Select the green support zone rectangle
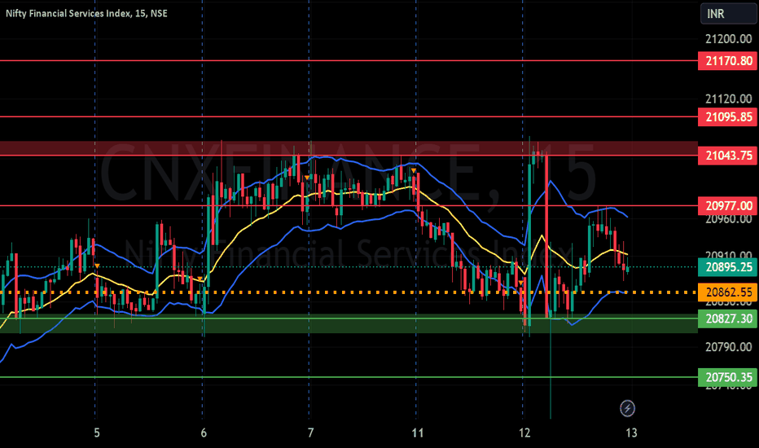Viewport: 759px width, 448px height. tap(349, 323)
